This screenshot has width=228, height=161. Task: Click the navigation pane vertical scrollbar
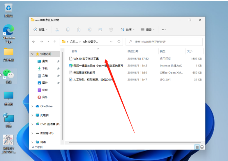pos(62,96)
